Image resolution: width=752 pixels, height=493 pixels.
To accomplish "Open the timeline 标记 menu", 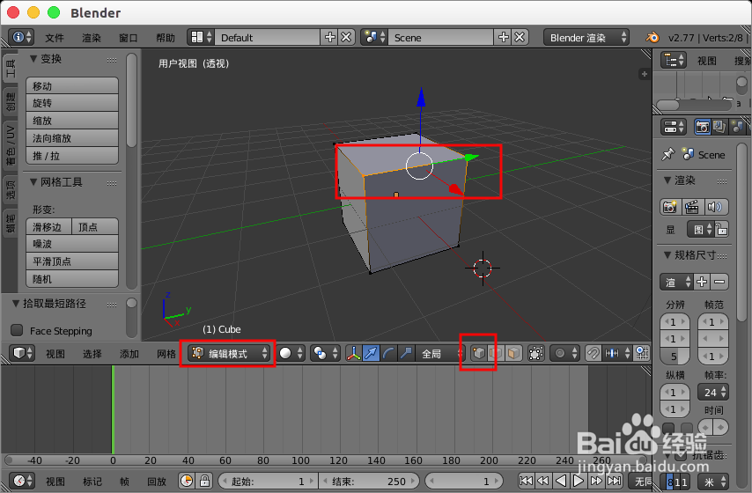I will 92,481.
